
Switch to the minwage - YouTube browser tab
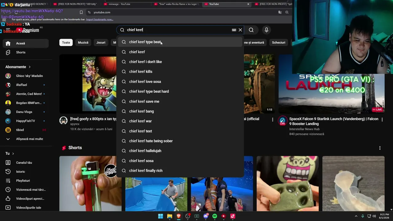pyautogui.click(x=119, y=4)
